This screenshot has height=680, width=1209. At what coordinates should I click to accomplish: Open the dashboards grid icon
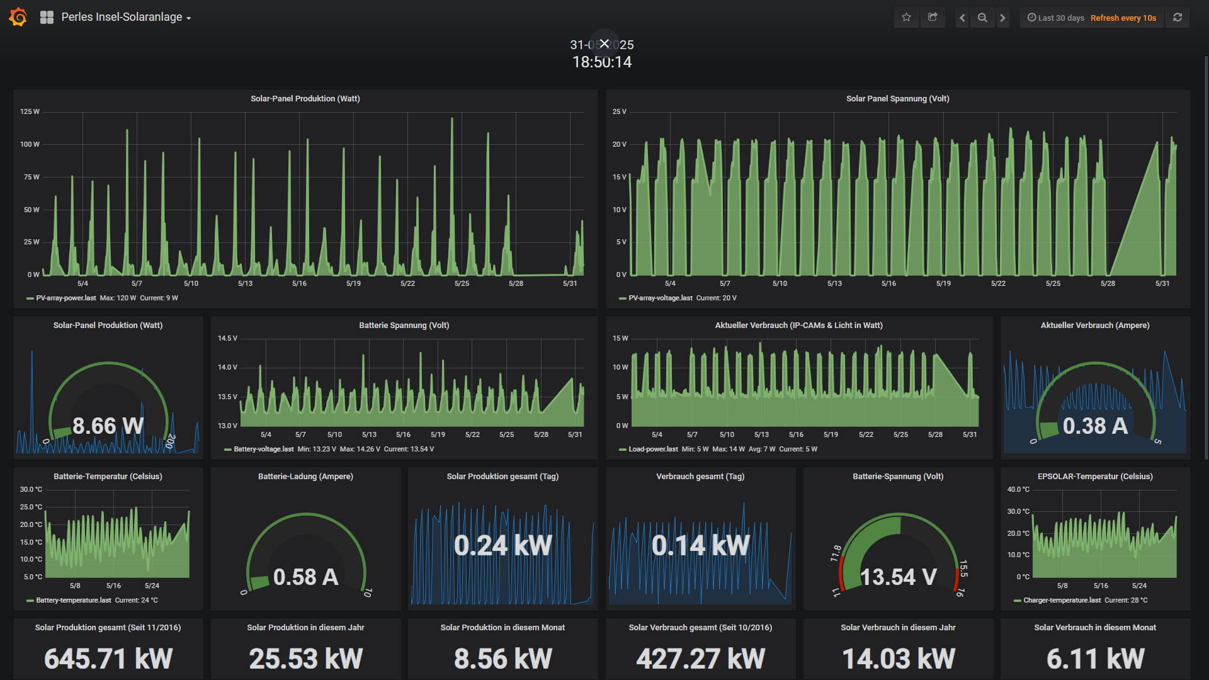47,18
